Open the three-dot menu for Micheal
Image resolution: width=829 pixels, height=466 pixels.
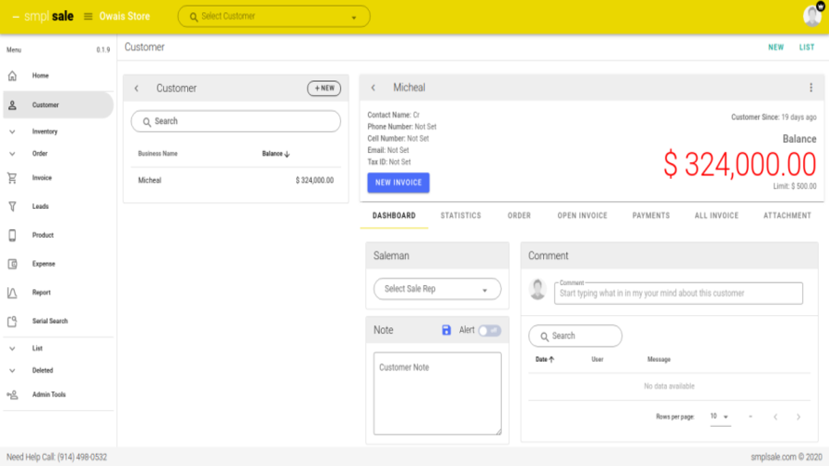tap(811, 88)
